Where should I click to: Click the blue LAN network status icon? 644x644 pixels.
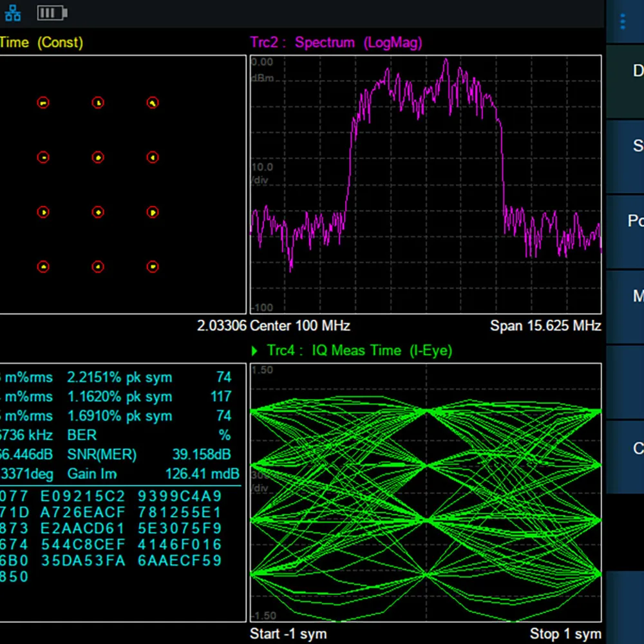coord(13,13)
